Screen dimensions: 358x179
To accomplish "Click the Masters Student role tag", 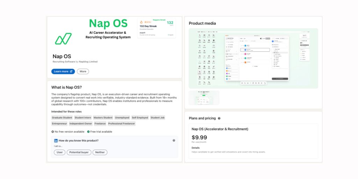I will coord(103,117).
